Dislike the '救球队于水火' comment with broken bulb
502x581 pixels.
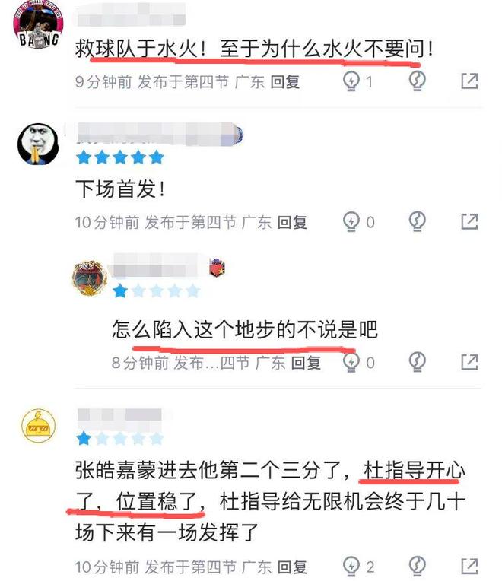pyautogui.click(x=417, y=81)
